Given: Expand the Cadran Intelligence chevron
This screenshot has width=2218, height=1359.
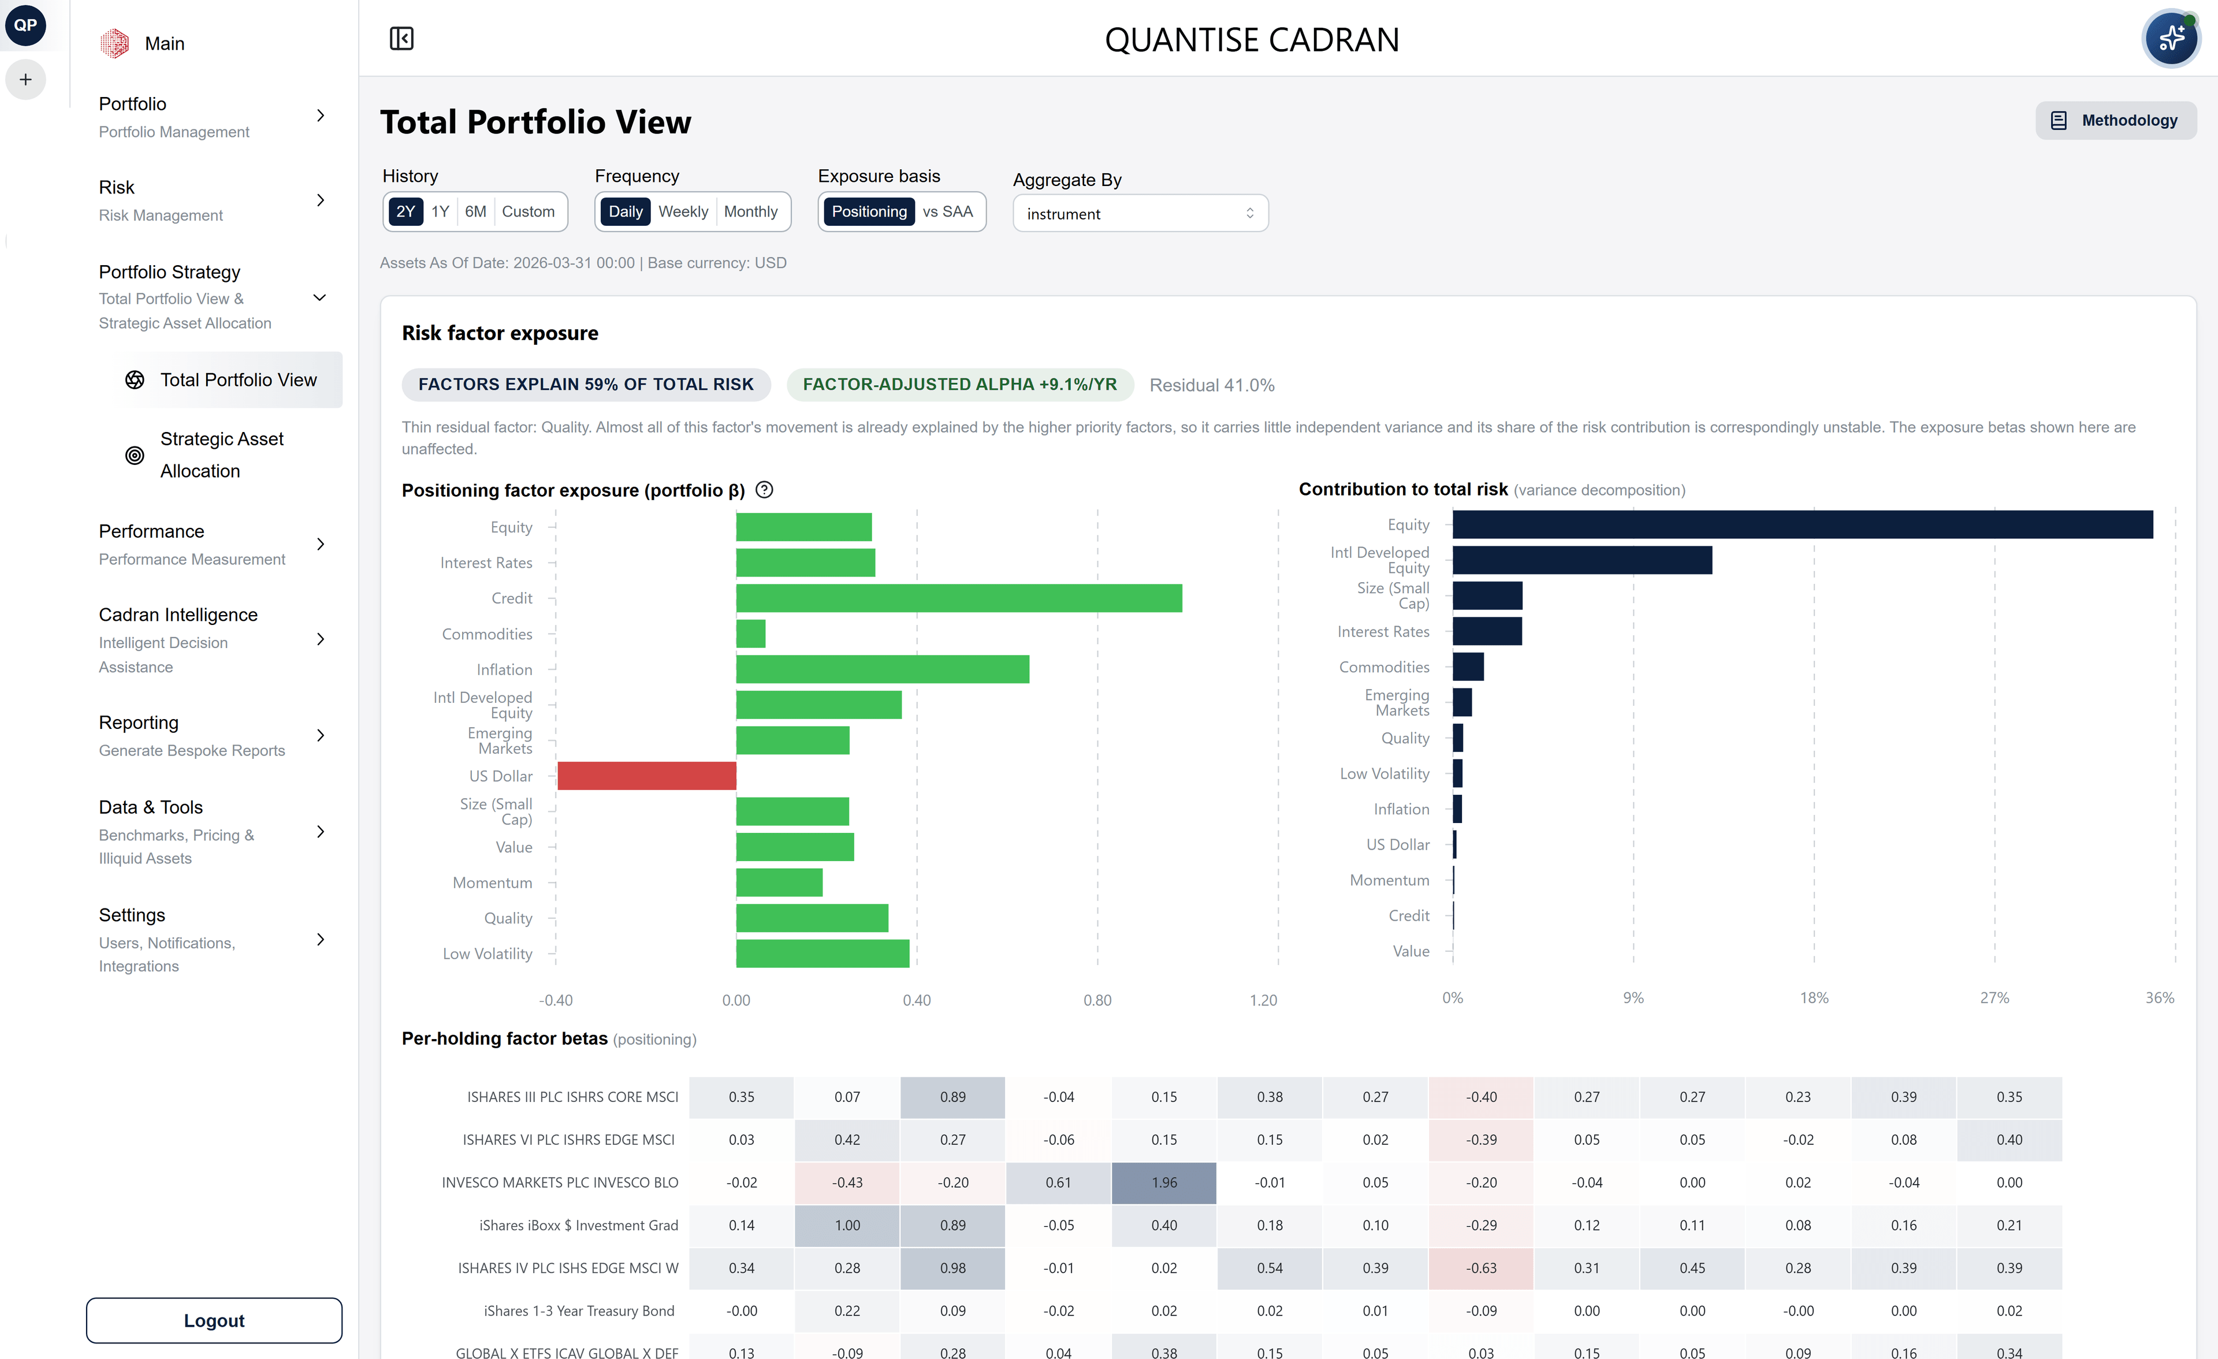Looking at the screenshot, I should pyautogui.click(x=321, y=640).
